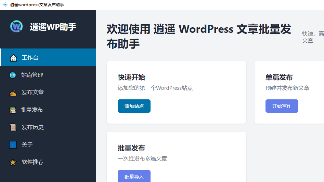The height and width of the screenshot is (182, 324).
Task: Select 批量发布 in the sidebar menu
Action: click(48, 110)
